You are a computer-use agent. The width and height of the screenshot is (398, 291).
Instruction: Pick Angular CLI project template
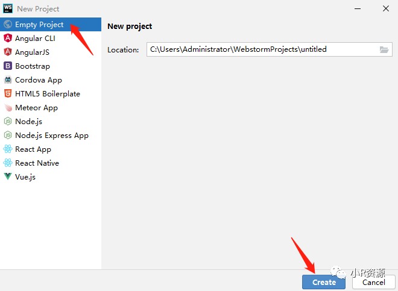35,39
